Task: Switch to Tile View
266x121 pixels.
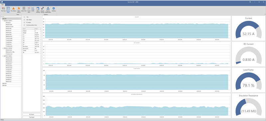Action: pyautogui.click(x=3, y=9)
